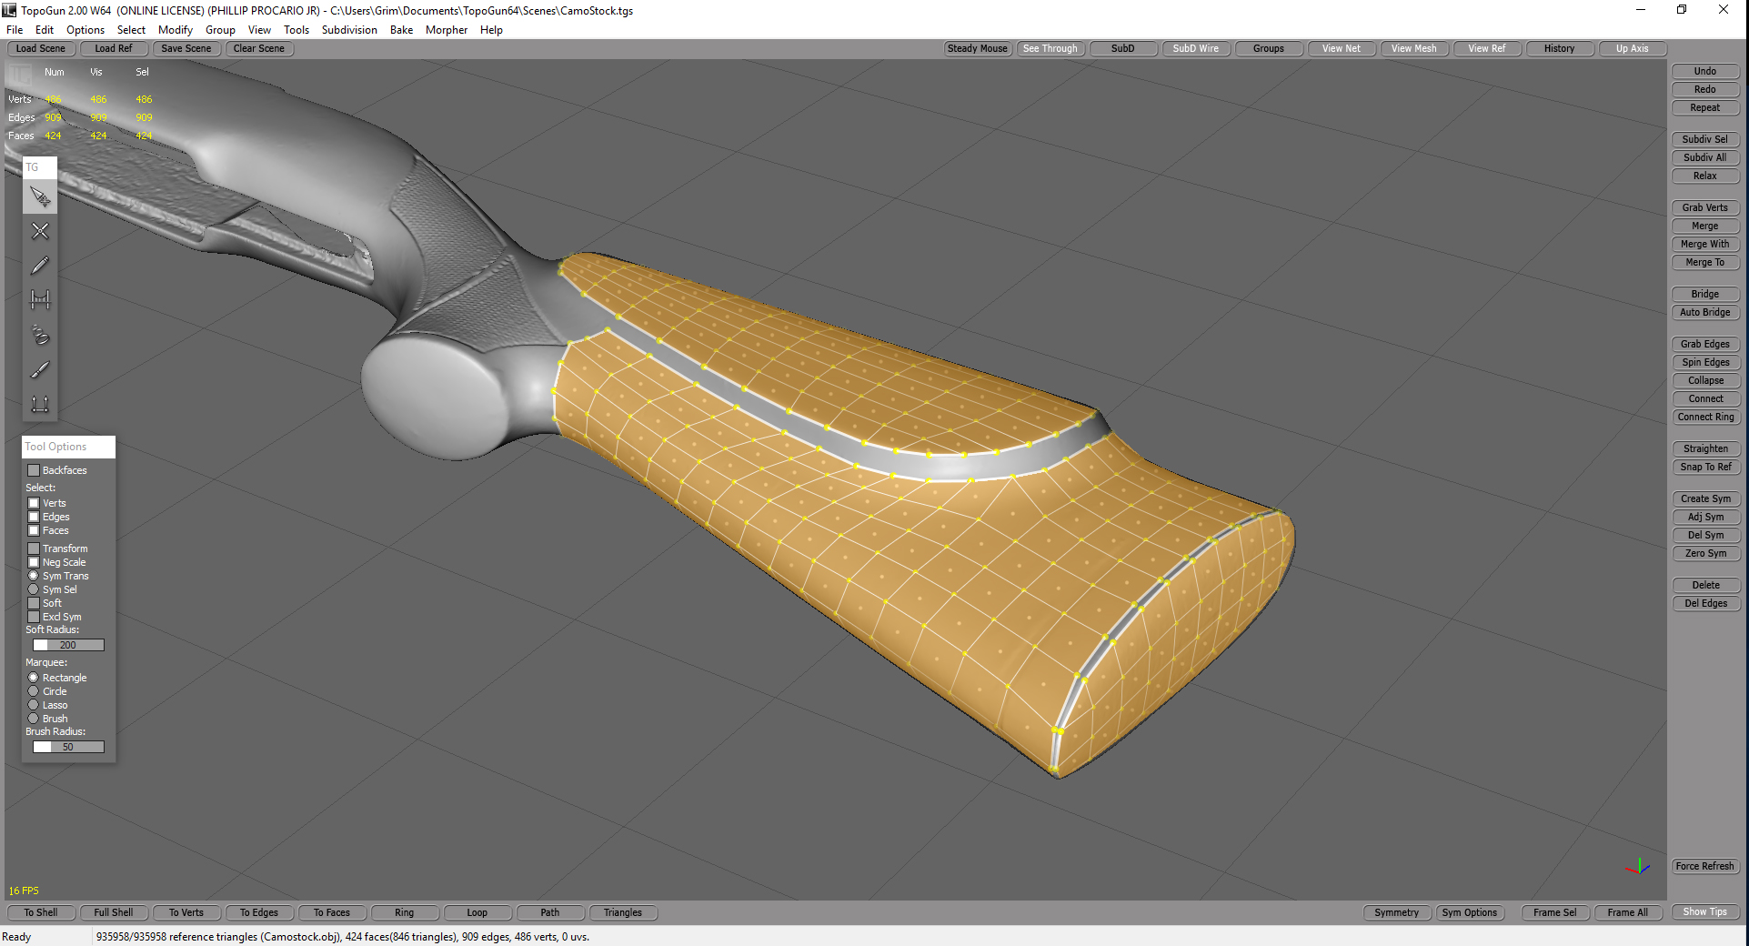Click the Save Scene button
The image size is (1749, 946).
186,48
